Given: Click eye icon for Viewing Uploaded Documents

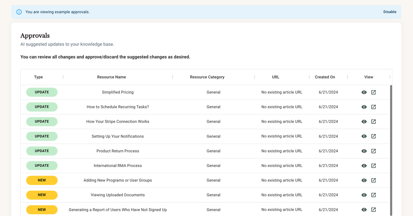Looking at the screenshot, I should (364, 195).
